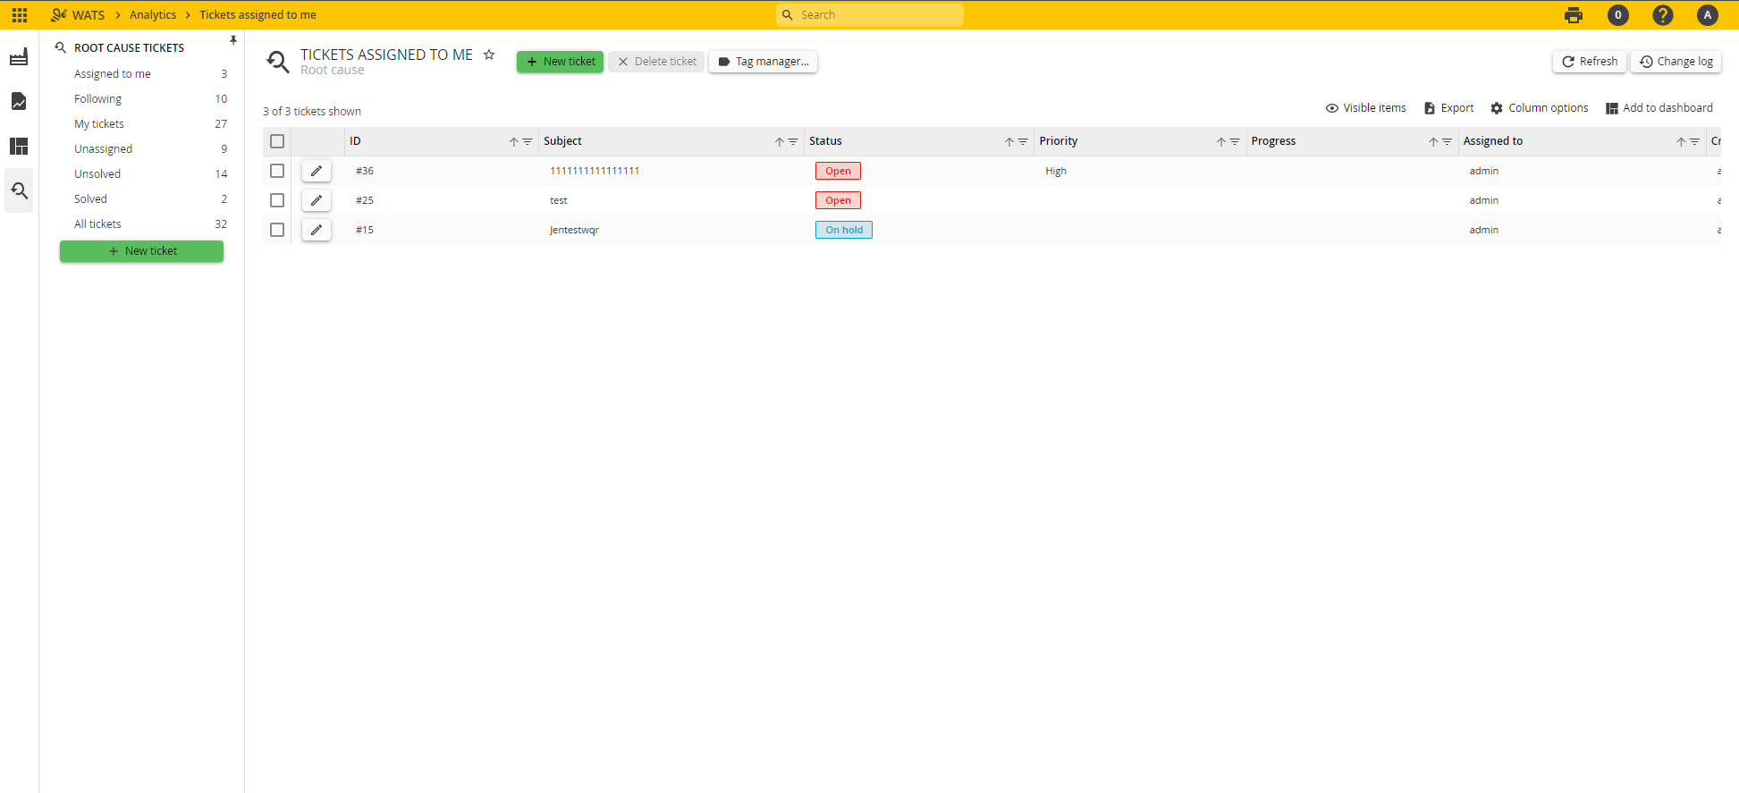The height and width of the screenshot is (793, 1739).
Task: Toggle the select-all tickets checkbox
Action: click(277, 141)
